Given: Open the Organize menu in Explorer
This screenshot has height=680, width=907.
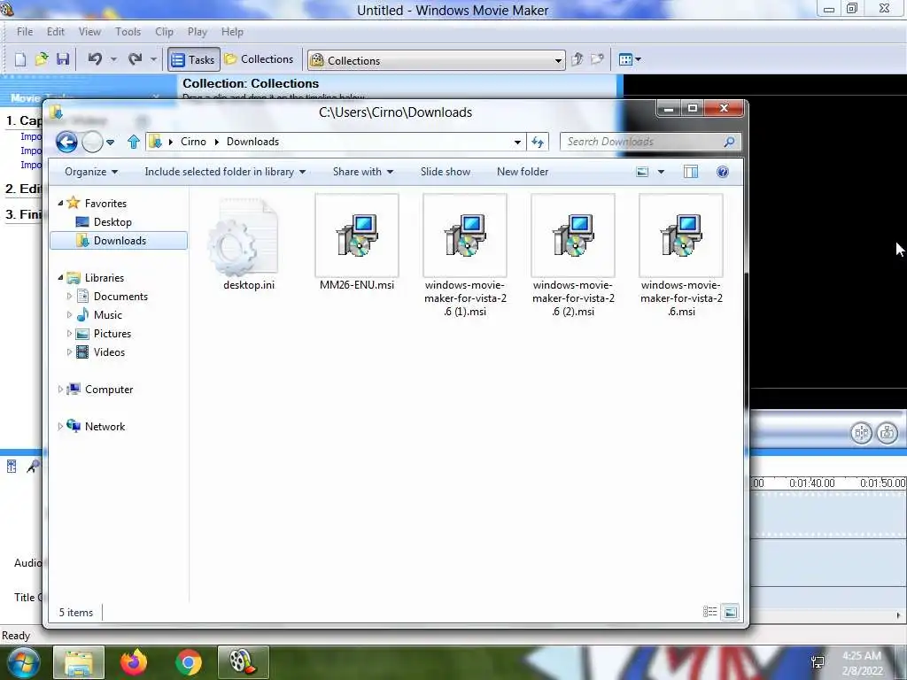Looking at the screenshot, I should 91,172.
